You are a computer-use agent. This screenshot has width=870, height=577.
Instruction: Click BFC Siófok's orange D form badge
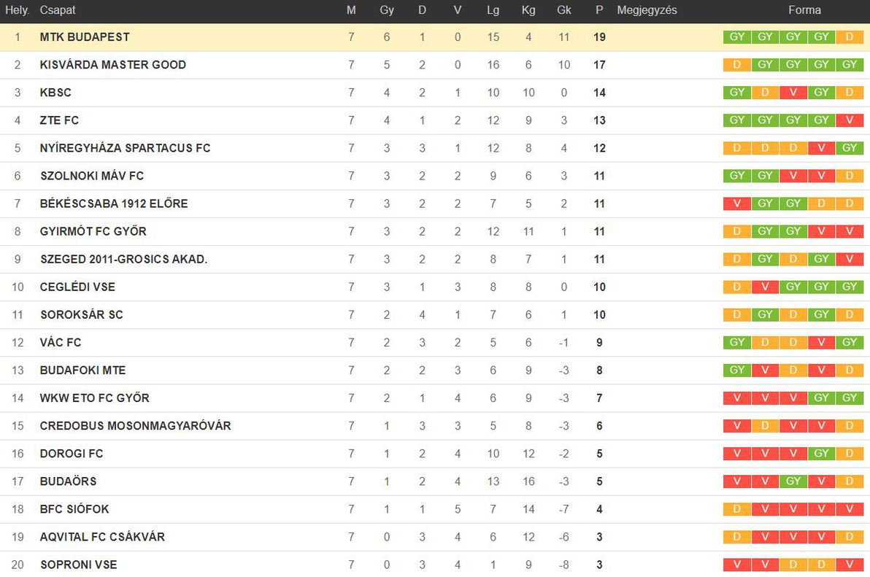tap(737, 509)
